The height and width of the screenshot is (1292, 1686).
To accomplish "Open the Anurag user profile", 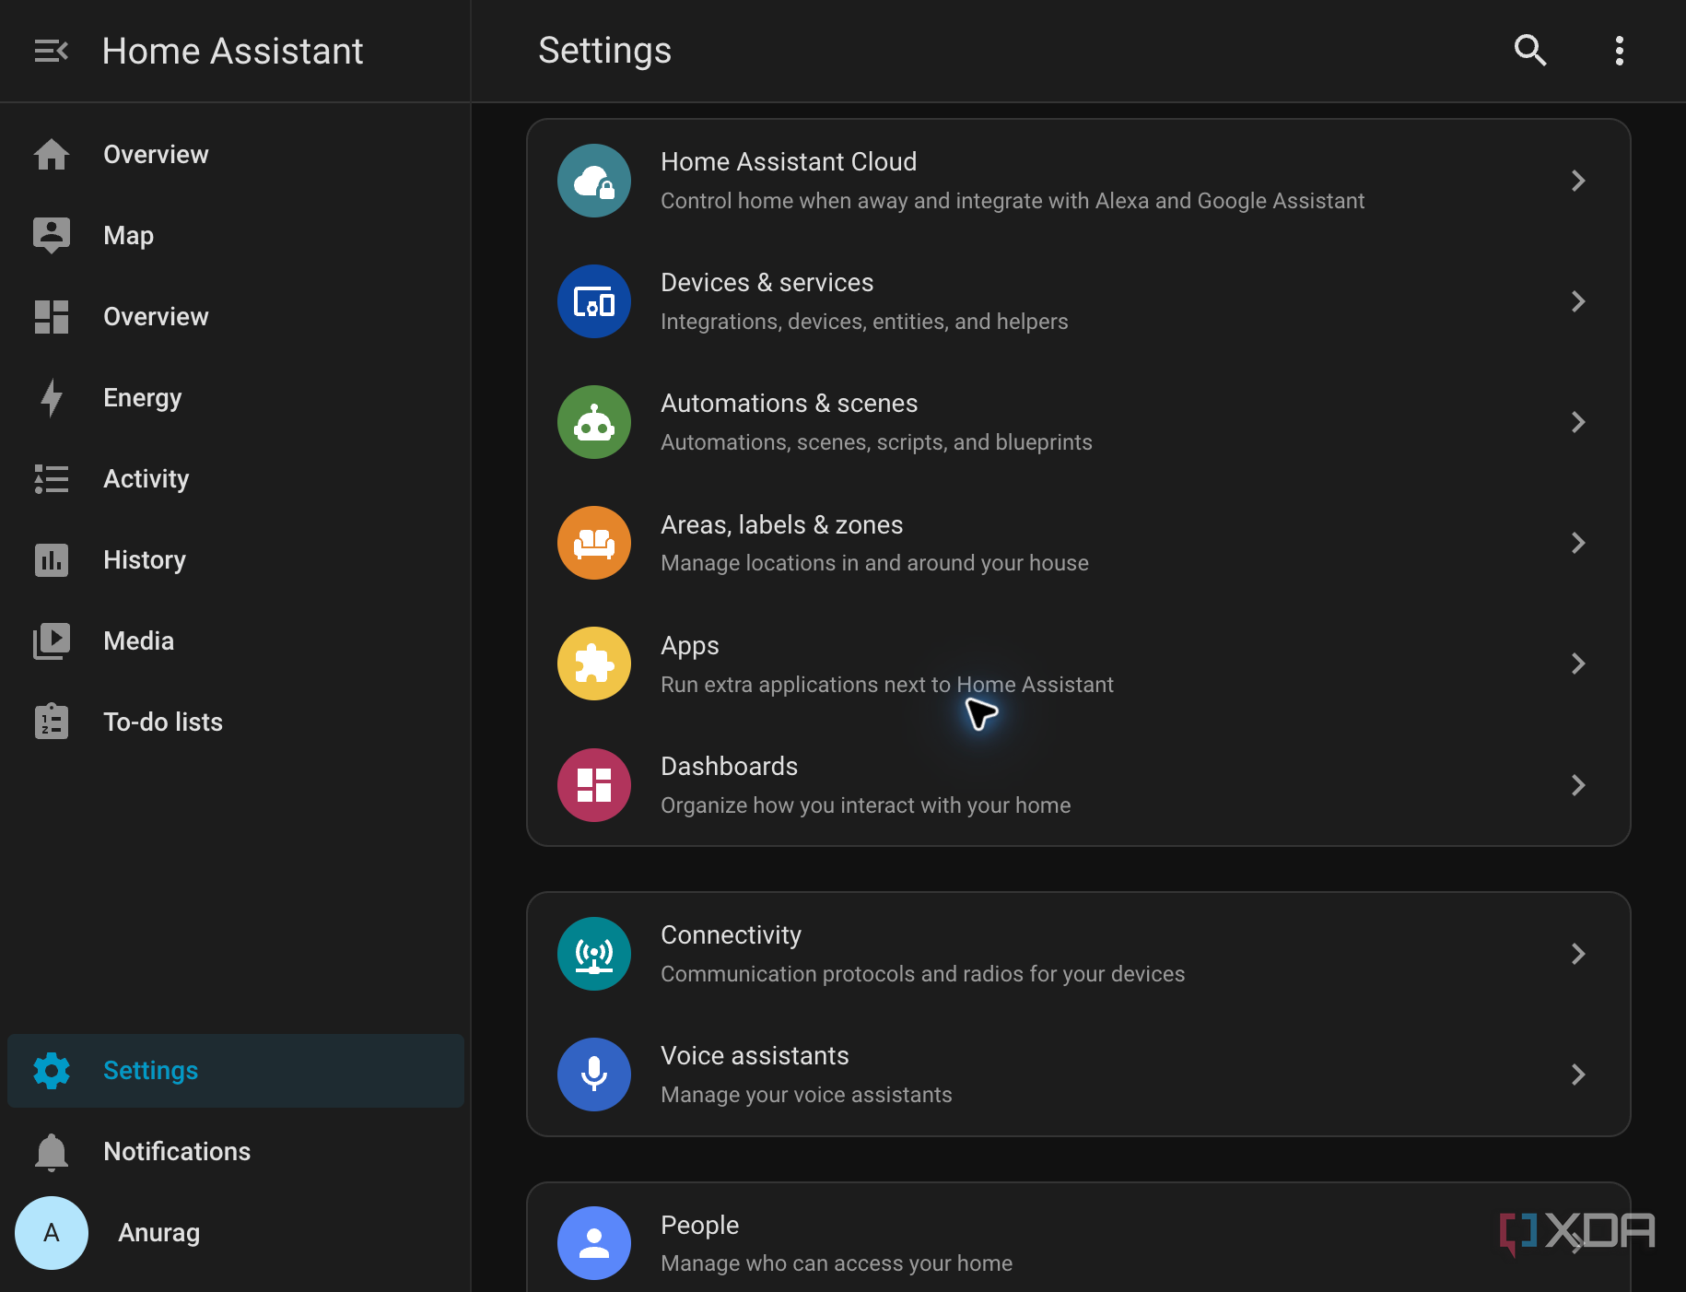I will coord(236,1233).
